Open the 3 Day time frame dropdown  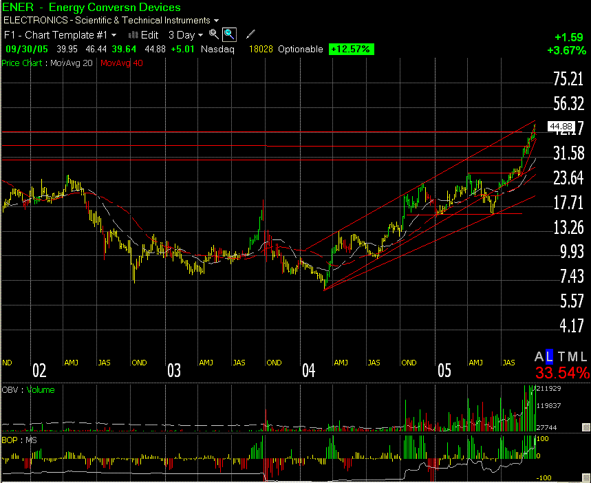tap(186, 34)
